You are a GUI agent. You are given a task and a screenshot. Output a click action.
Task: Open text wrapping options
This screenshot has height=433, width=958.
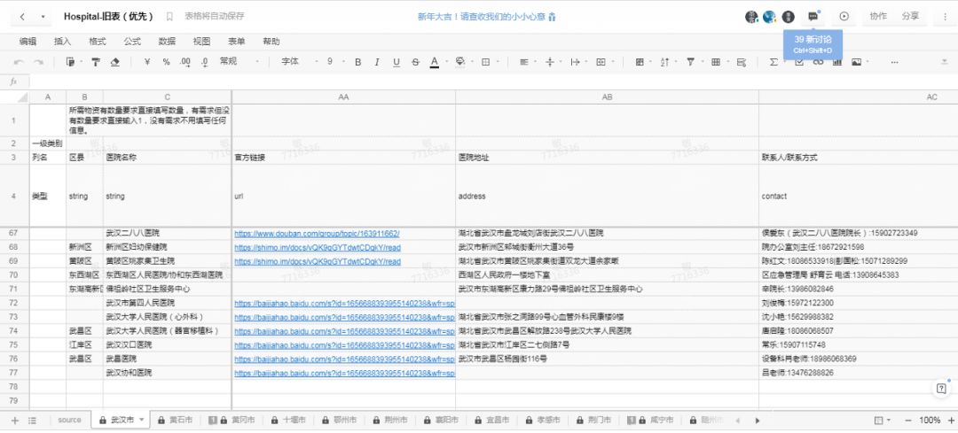(x=575, y=62)
